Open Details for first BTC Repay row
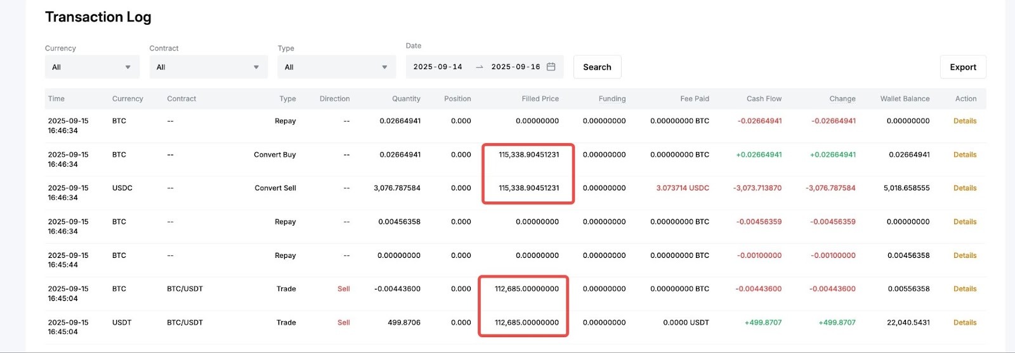The image size is (1015, 353). coord(964,121)
